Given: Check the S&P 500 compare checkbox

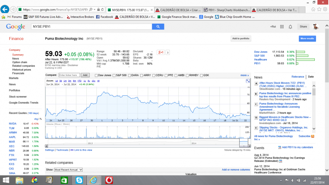Looking at the screenshot, I should point(114,75).
